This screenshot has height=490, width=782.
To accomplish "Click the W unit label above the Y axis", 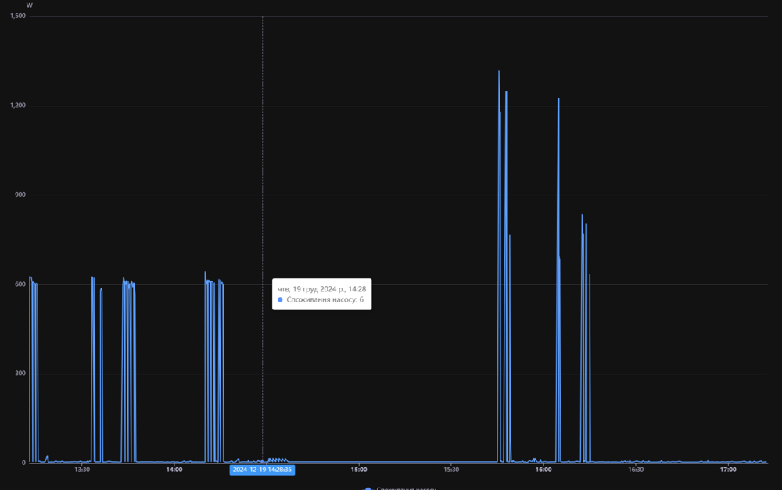I will coord(29,5).
